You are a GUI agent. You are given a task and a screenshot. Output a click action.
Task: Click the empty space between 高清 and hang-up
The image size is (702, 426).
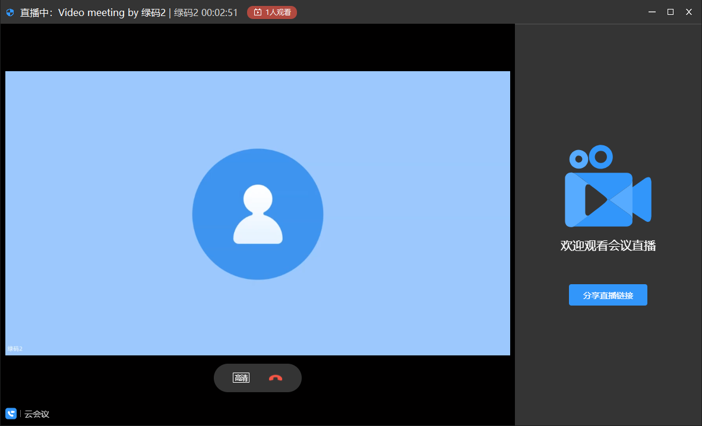coord(258,378)
